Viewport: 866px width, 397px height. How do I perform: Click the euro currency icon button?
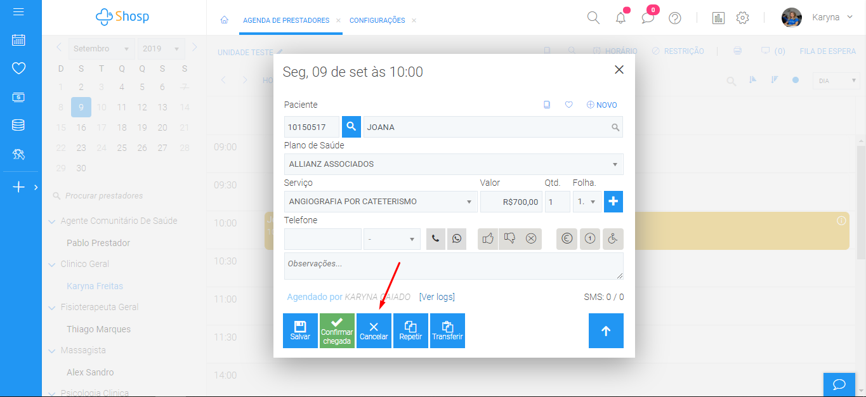pos(567,239)
